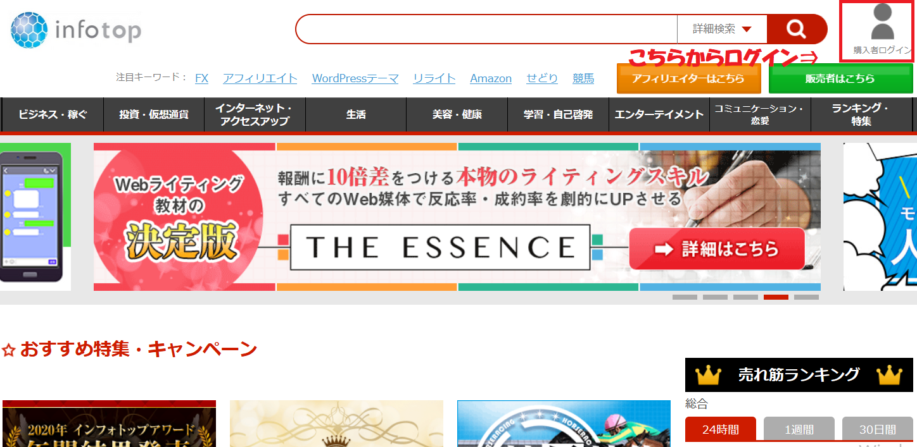Open the ランキング・特集 category menu

coord(861,114)
